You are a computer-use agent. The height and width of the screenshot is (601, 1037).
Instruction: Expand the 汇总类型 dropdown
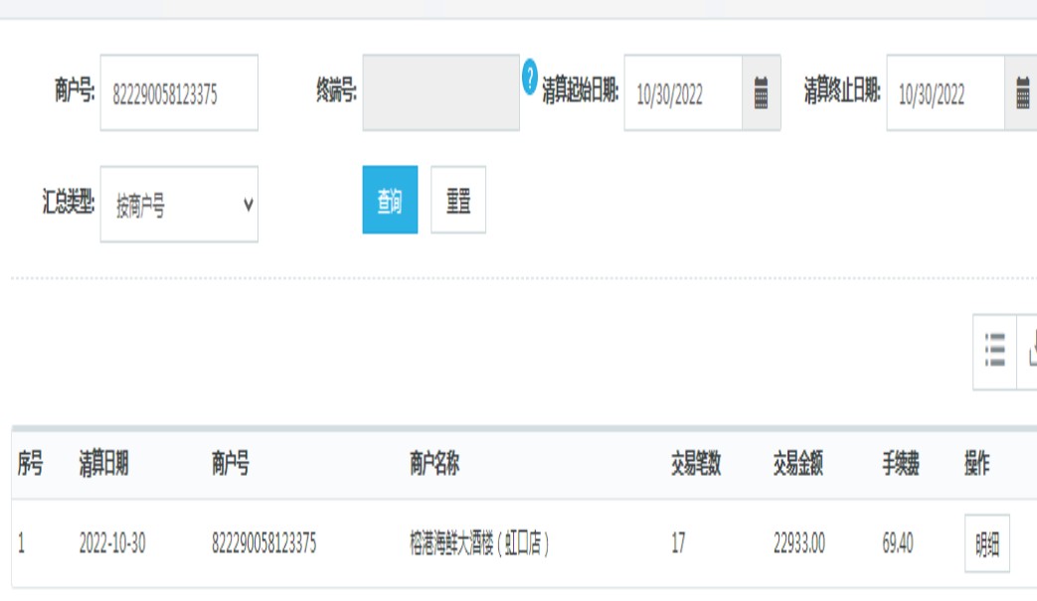(x=179, y=205)
